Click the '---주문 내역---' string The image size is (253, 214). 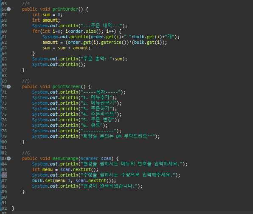point(101,26)
